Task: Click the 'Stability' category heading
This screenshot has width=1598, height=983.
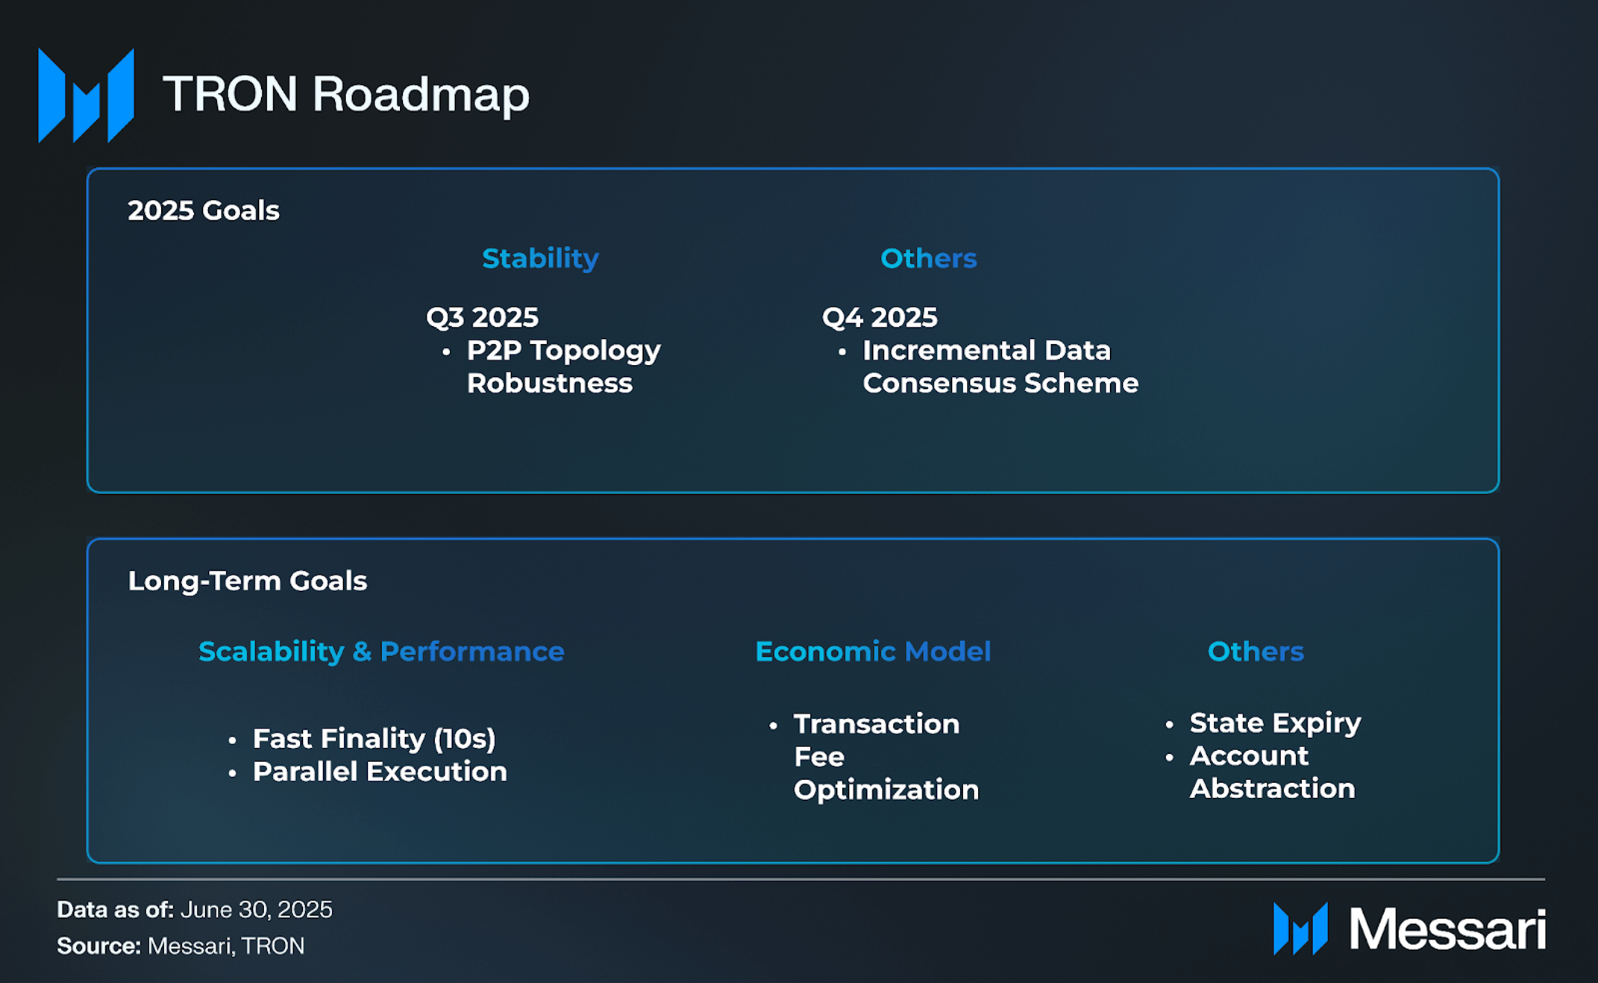Action: pyautogui.click(x=540, y=258)
